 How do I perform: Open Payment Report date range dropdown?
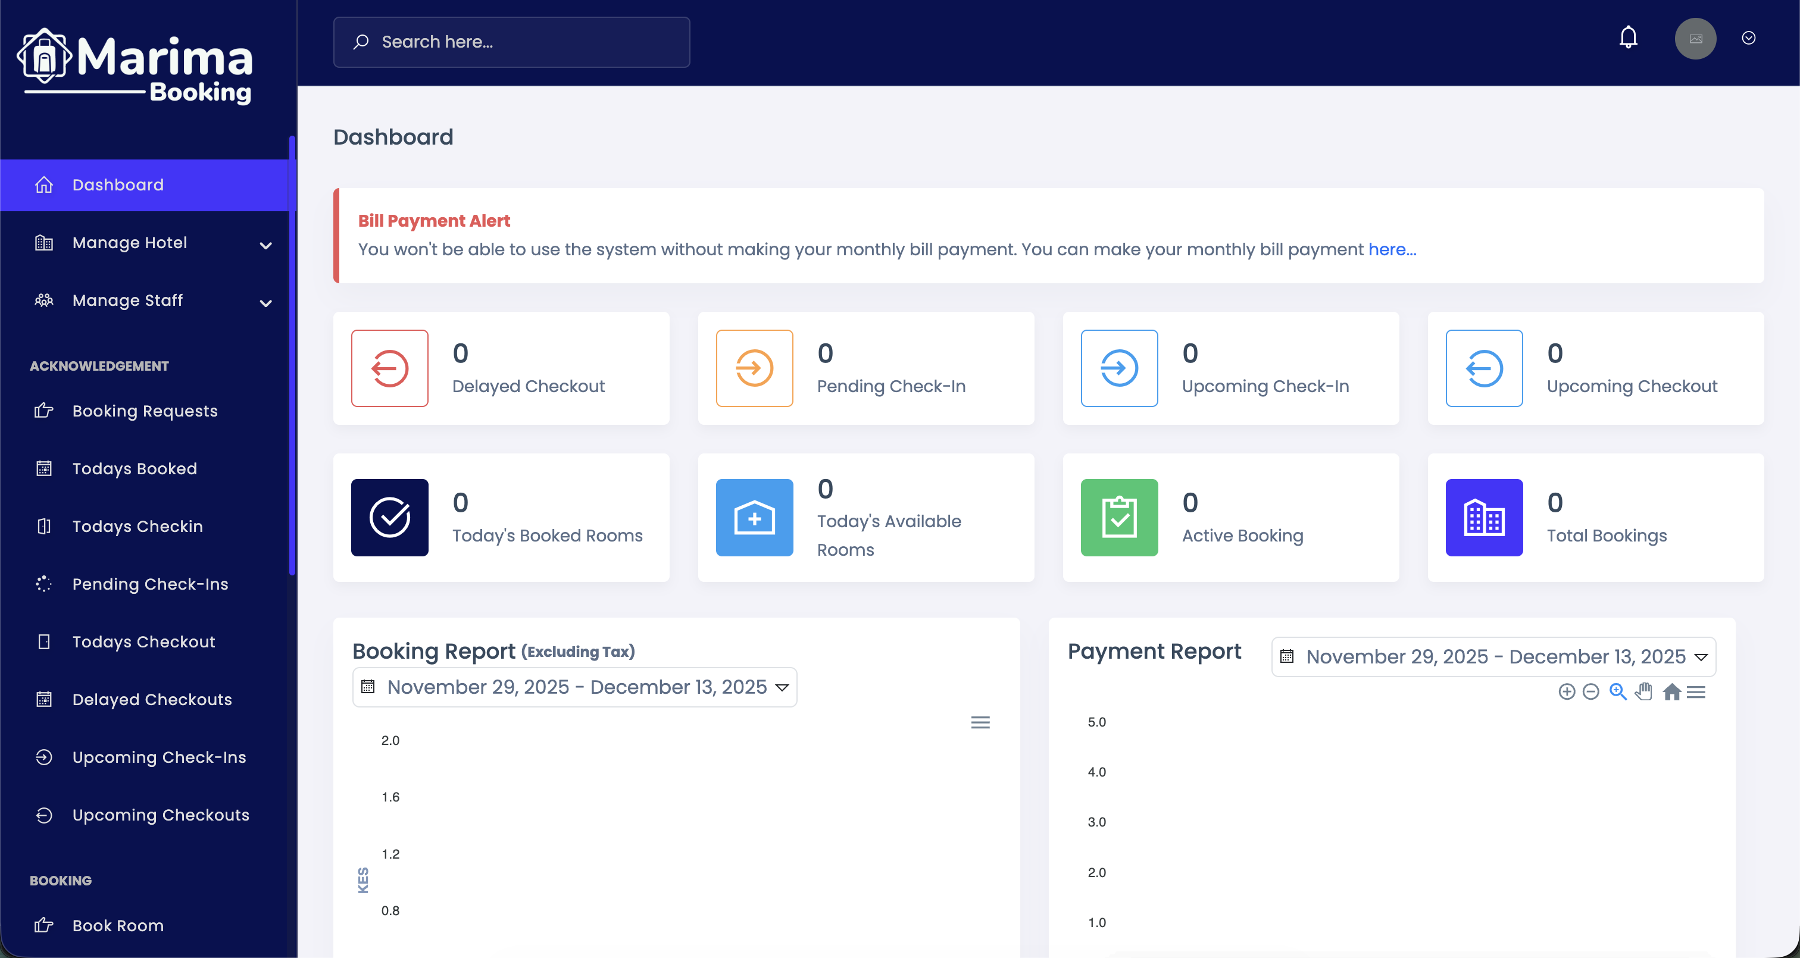point(1493,657)
